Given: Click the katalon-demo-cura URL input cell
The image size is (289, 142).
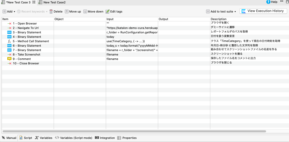Looking at the screenshot, I should coord(132,28).
